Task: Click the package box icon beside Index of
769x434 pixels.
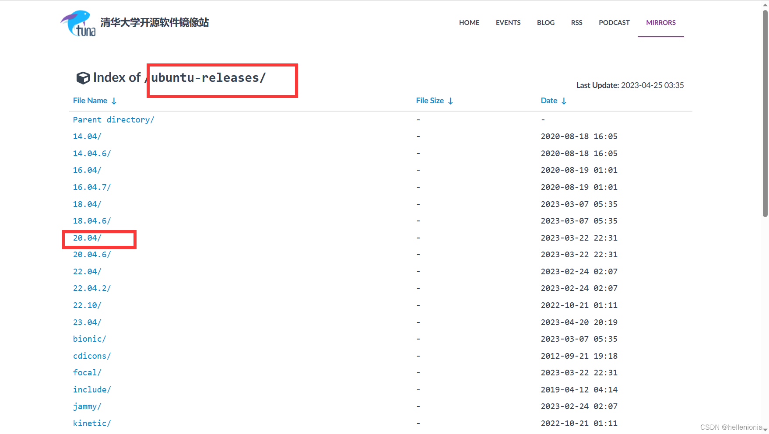Action: coord(83,78)
